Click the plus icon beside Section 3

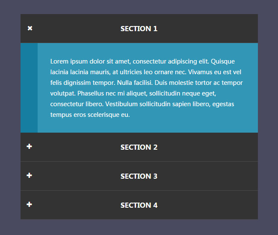pos(29,175)
